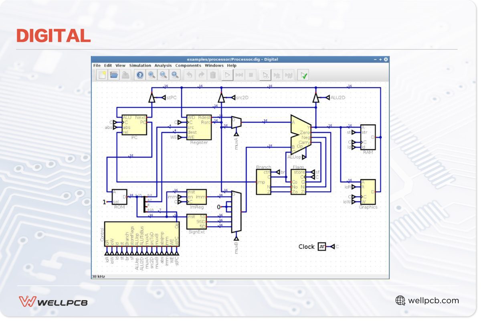Visit the wellpcb.com link
Viewport: 481px width, 321px height.
coord(433,301)
